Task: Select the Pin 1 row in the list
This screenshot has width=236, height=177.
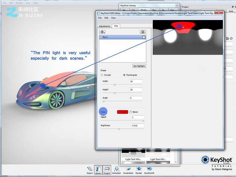Action: point(123,37)
